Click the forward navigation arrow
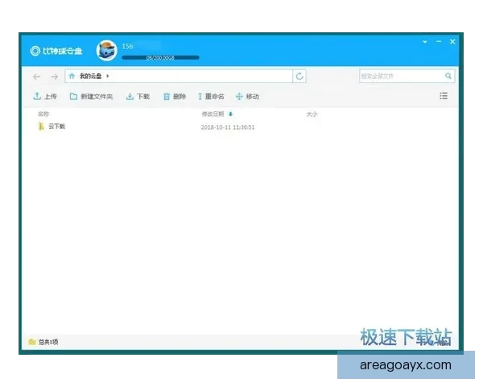The width and height of the screenshot is (483, 387). [55, 77]
